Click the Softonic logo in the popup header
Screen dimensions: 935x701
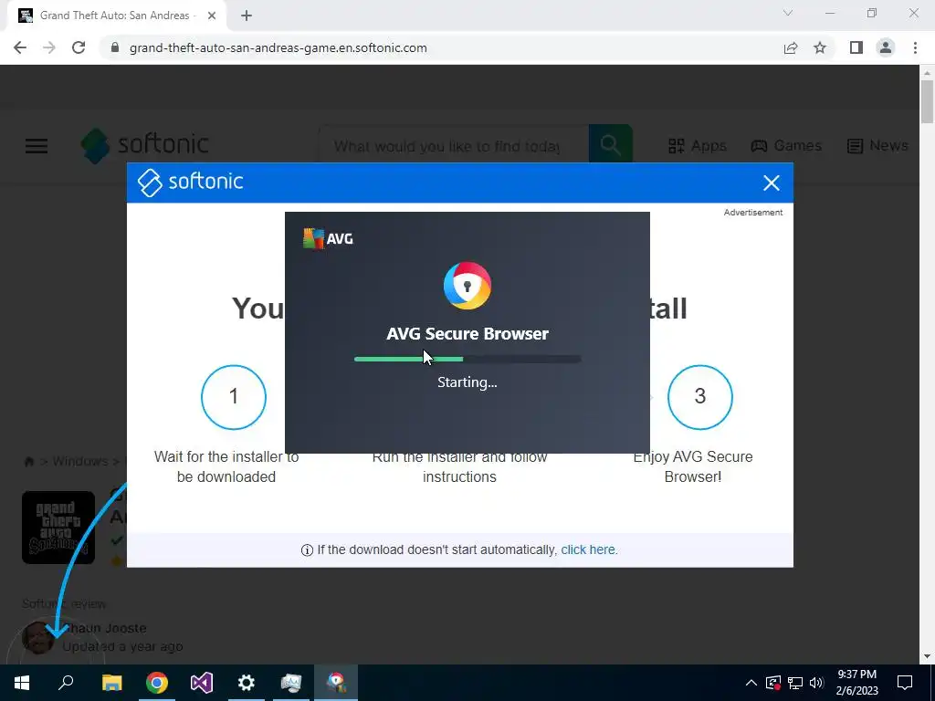click(x=190, y=182)
